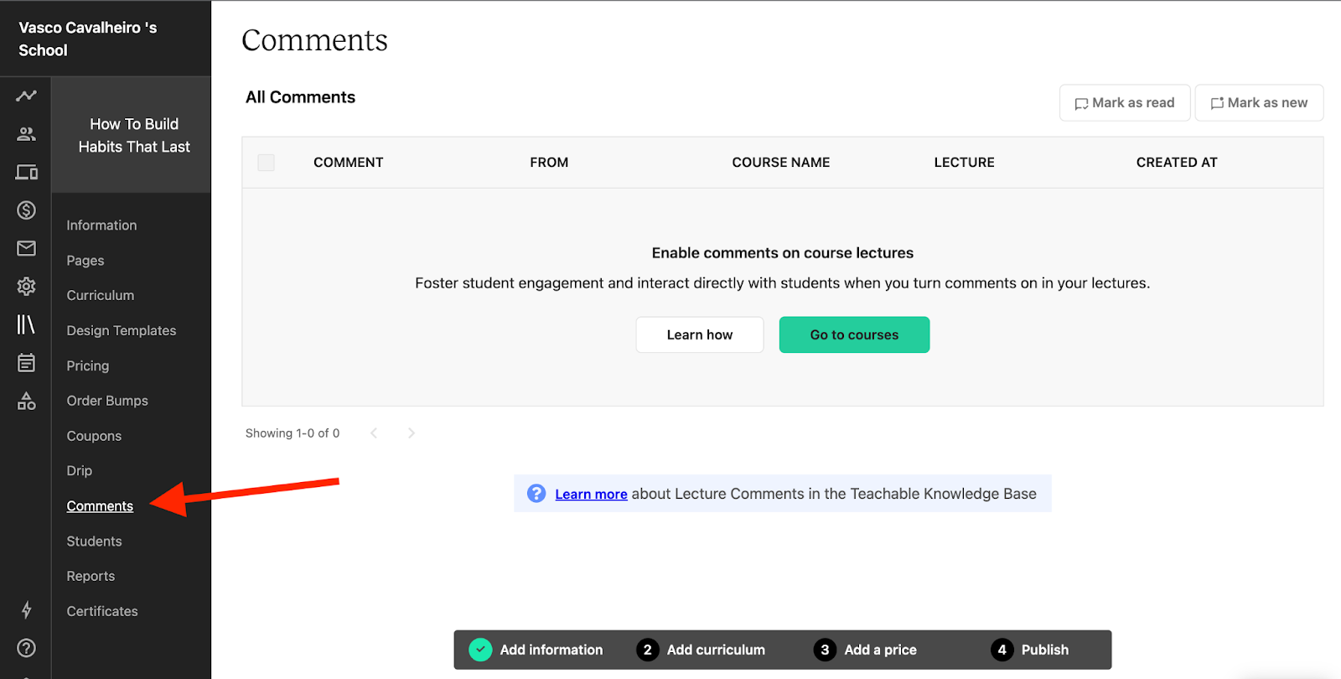Toggle the select-all comments checkbox
This screenshot has height=679, width=1341.
tap(267, 163)
